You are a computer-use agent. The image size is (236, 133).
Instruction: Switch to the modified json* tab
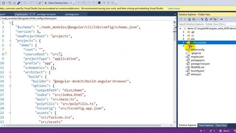(x=3, y=14)
